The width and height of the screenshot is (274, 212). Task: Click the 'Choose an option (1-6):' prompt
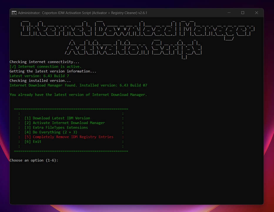(x=34, y=160)
